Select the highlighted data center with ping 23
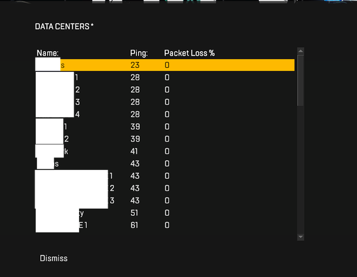The height and width of the screenshot is (277, 357). tap(165, 65)
